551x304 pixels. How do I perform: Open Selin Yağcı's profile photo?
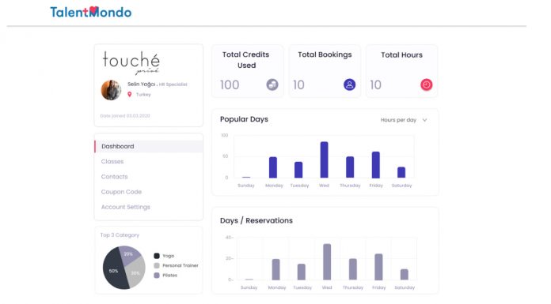[111, 90]
